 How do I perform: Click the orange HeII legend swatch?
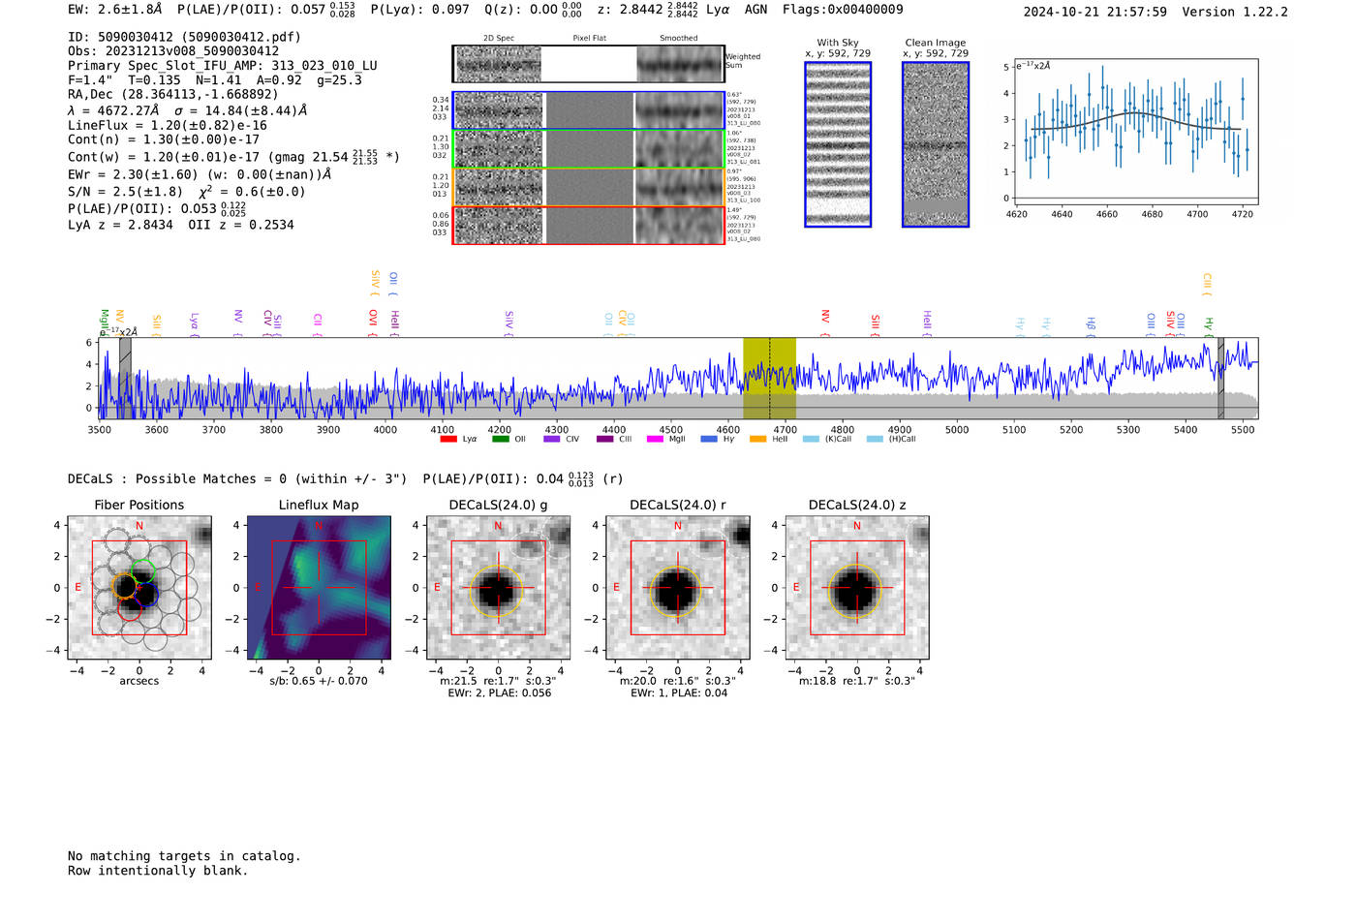click(757, 440)
